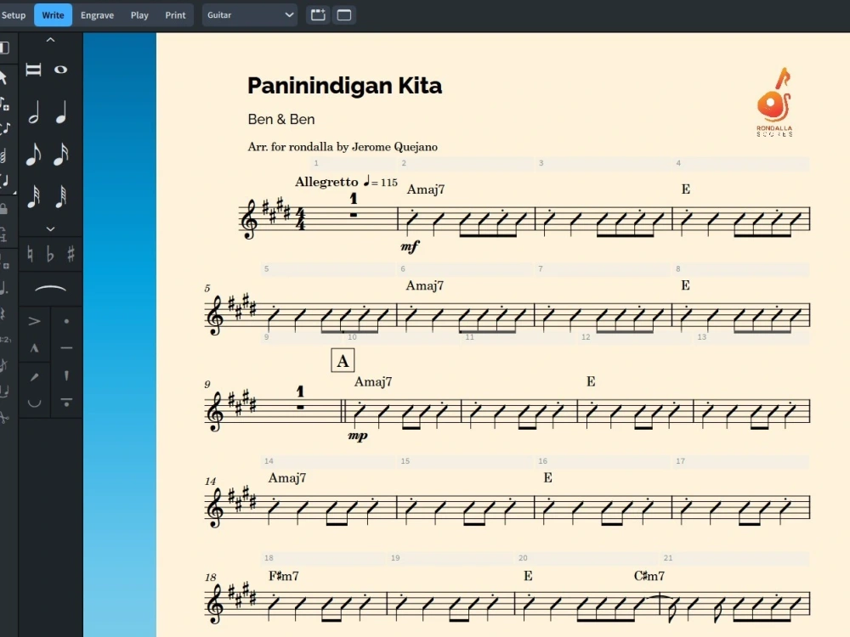Select the 32nd note duration
The width and height of the screenshot is (850, 637).
pos(34,196)
